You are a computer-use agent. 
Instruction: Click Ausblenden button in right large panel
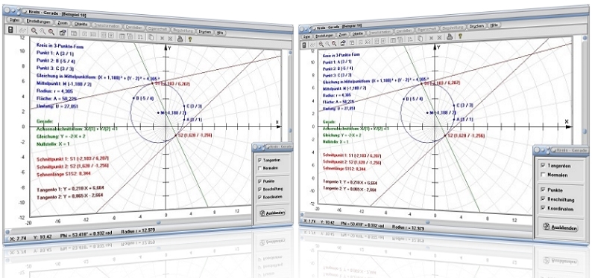pyautogui.click(x=560, y=227)
